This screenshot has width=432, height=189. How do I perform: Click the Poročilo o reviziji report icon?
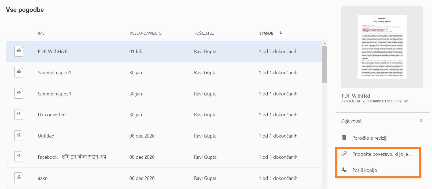(344, 138)
